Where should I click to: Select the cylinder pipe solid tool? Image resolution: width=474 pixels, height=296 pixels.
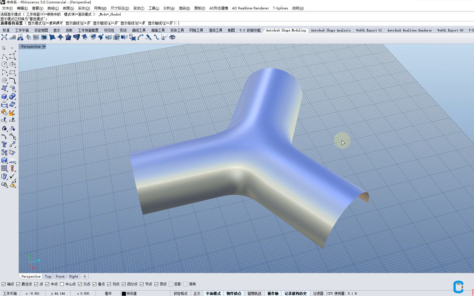[x=4, y=105]
